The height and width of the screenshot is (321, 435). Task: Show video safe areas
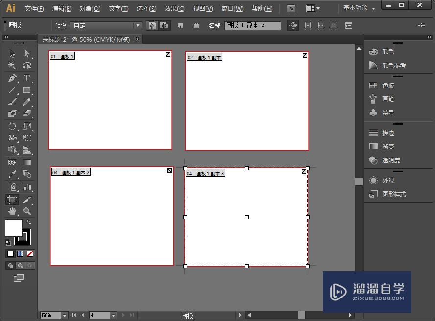[x=333, y=26]
